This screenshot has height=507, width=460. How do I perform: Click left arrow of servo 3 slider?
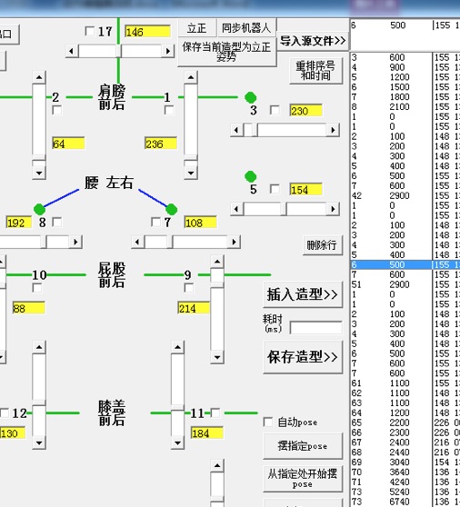[x=236, y=130]
